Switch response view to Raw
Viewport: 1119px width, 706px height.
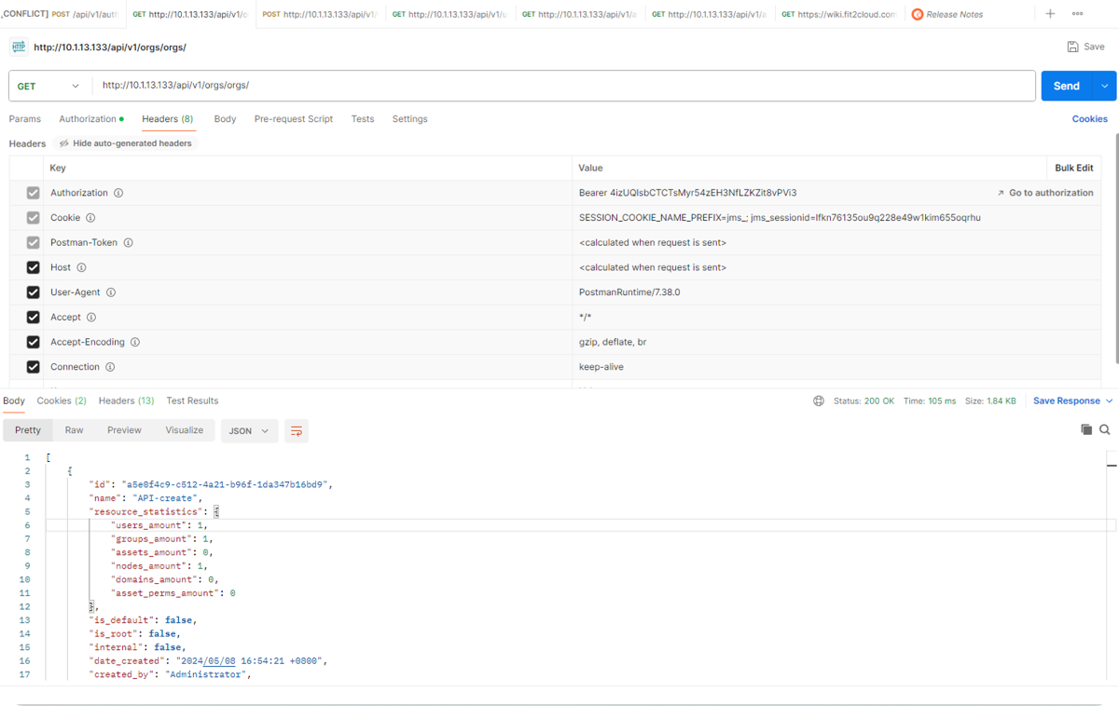pos(75,430)
